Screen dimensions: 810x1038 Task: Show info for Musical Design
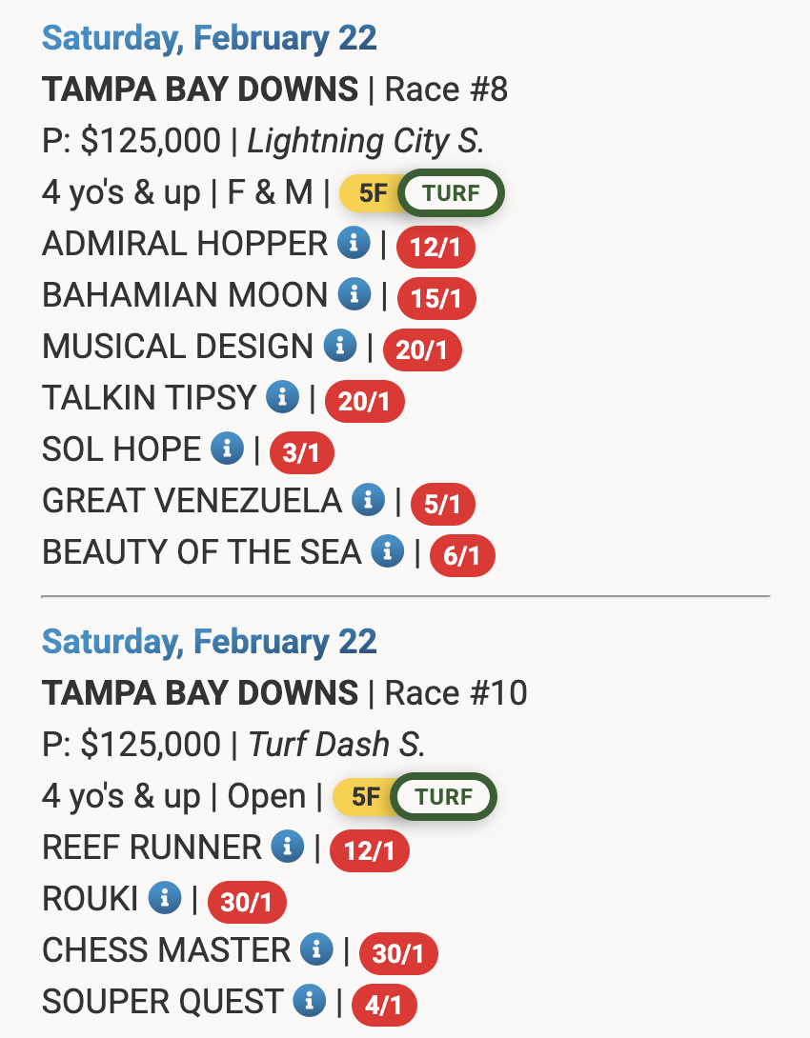pyautogui.click(x=340, y=345)
